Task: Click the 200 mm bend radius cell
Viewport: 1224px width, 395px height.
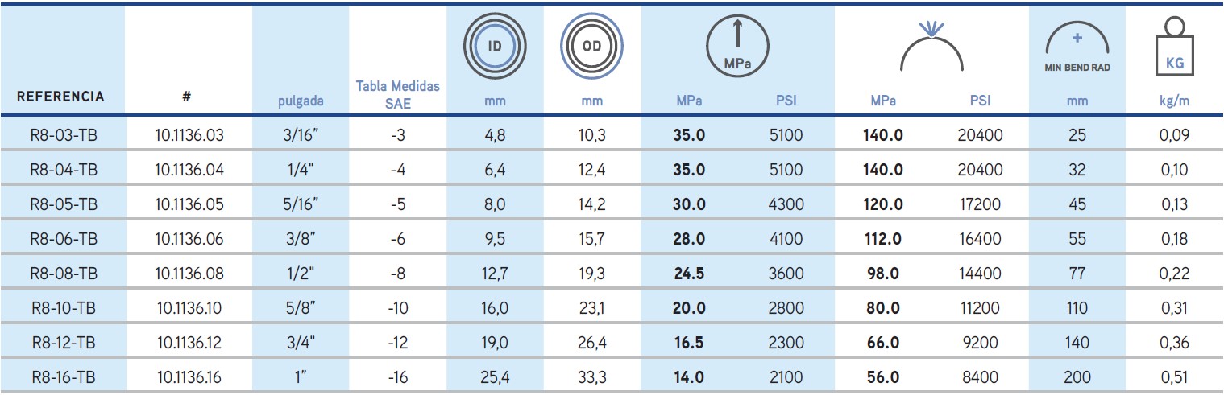Action: click(1077, 377)
